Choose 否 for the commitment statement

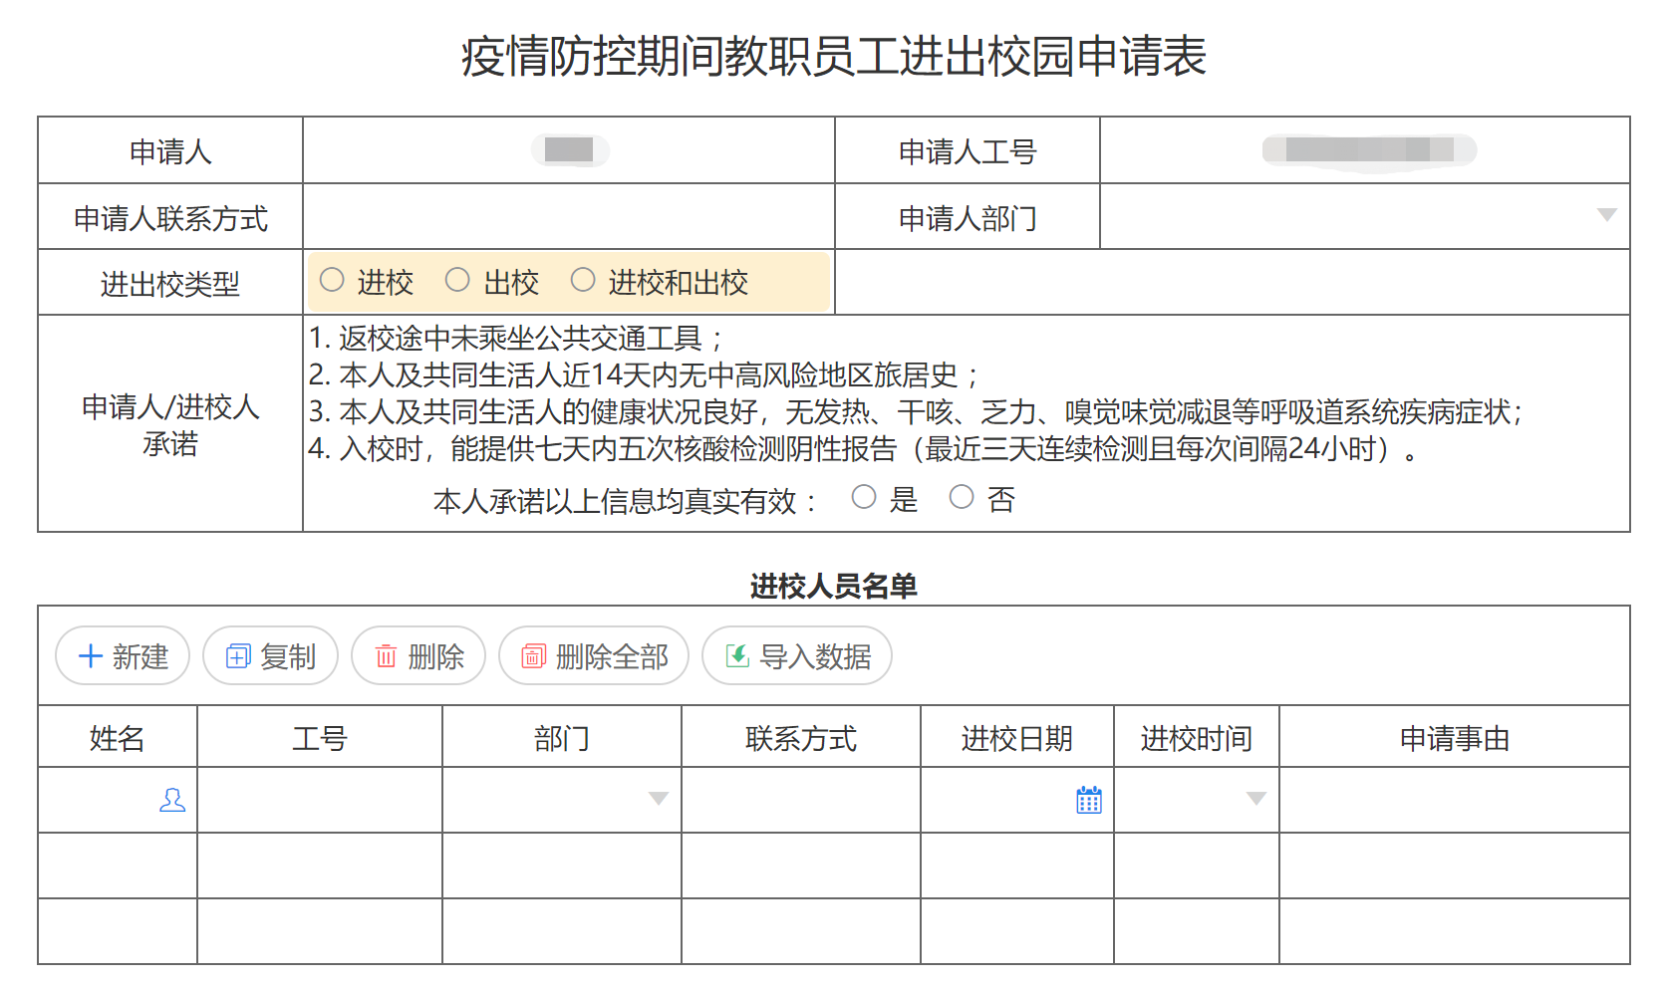tap(962, 497)
